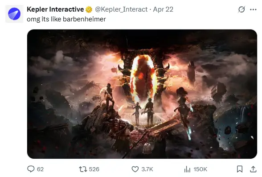The height and width of the screenshot is (177, 262).
Task: Open the three-dot more options menu
Action: tap(253, 9)
